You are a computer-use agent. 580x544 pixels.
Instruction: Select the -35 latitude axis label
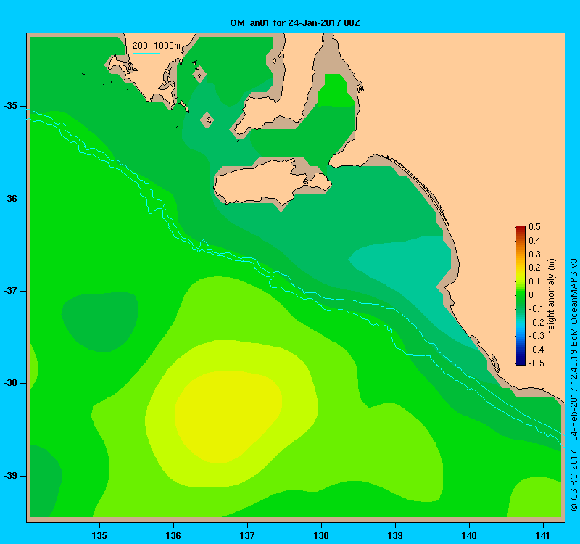pyautogui.click(x=10, y=106)
